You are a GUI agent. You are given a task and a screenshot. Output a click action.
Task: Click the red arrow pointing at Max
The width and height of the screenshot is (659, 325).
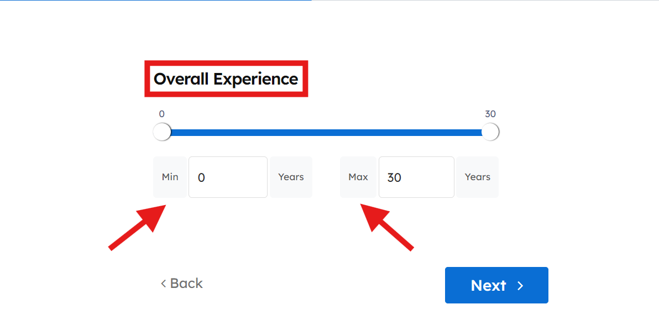tap(388, 227)
